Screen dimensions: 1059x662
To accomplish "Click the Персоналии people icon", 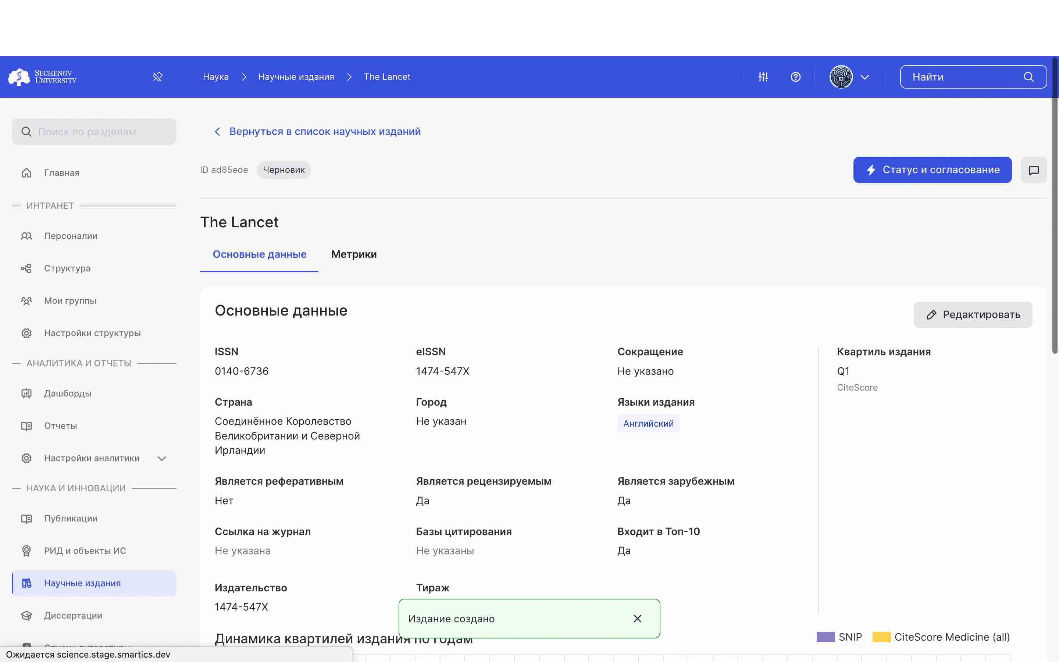I will pyautogui.click(x=26, y=236).
